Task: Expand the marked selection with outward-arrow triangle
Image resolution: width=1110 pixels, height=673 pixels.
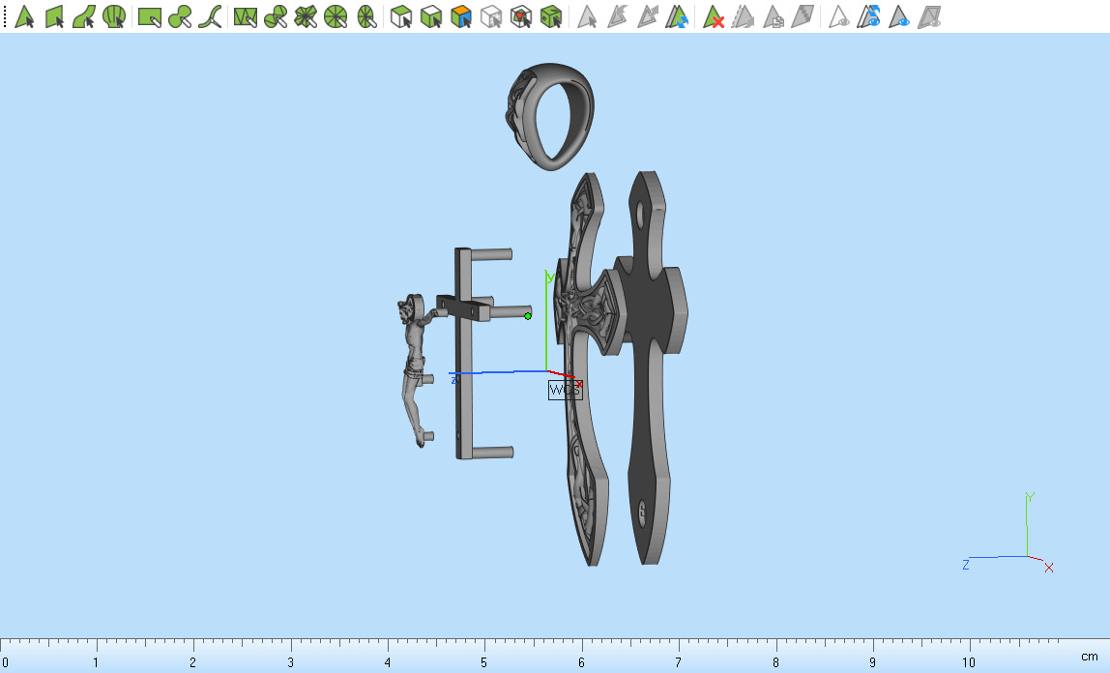Action: point(647,16)
